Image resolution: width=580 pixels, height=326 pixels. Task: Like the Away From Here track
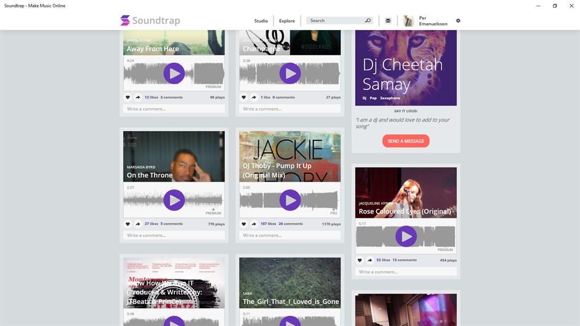(x=127, y=97)
